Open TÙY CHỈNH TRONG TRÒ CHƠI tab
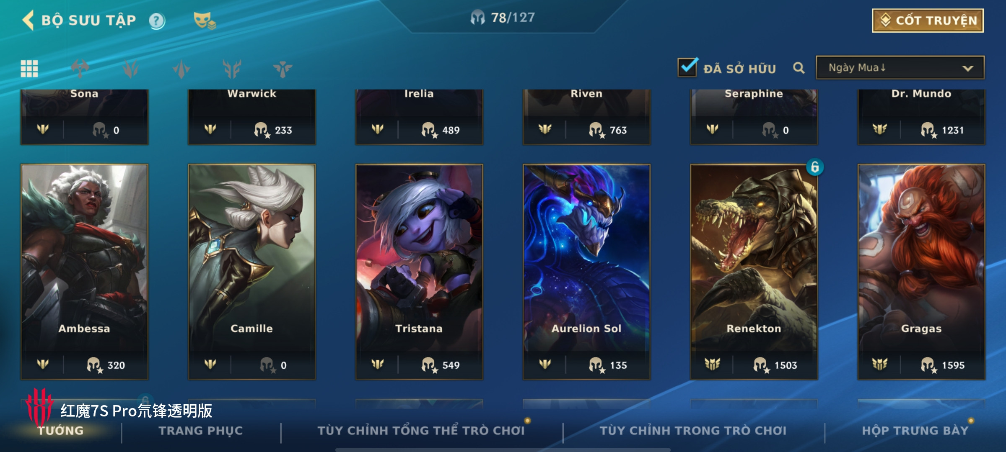Image resolution: width=1006 pixels, height=452 pixels. tap(693, 431)
